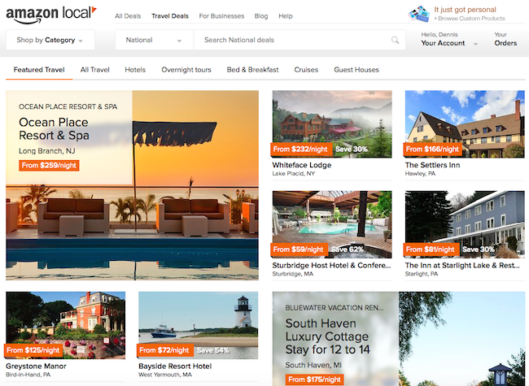Viewport: 529px width, 386px height.
Task: Go to For Businesses page
Action: point(221,15)
